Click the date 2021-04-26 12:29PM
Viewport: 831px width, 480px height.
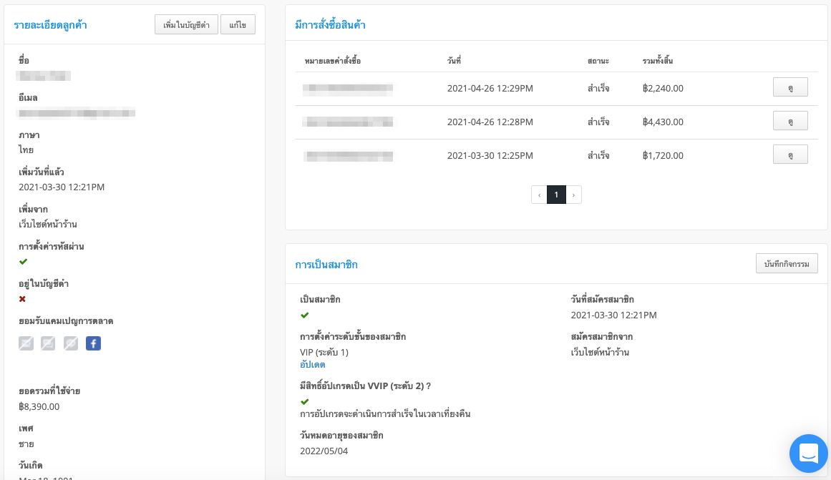tap(490, 89)
